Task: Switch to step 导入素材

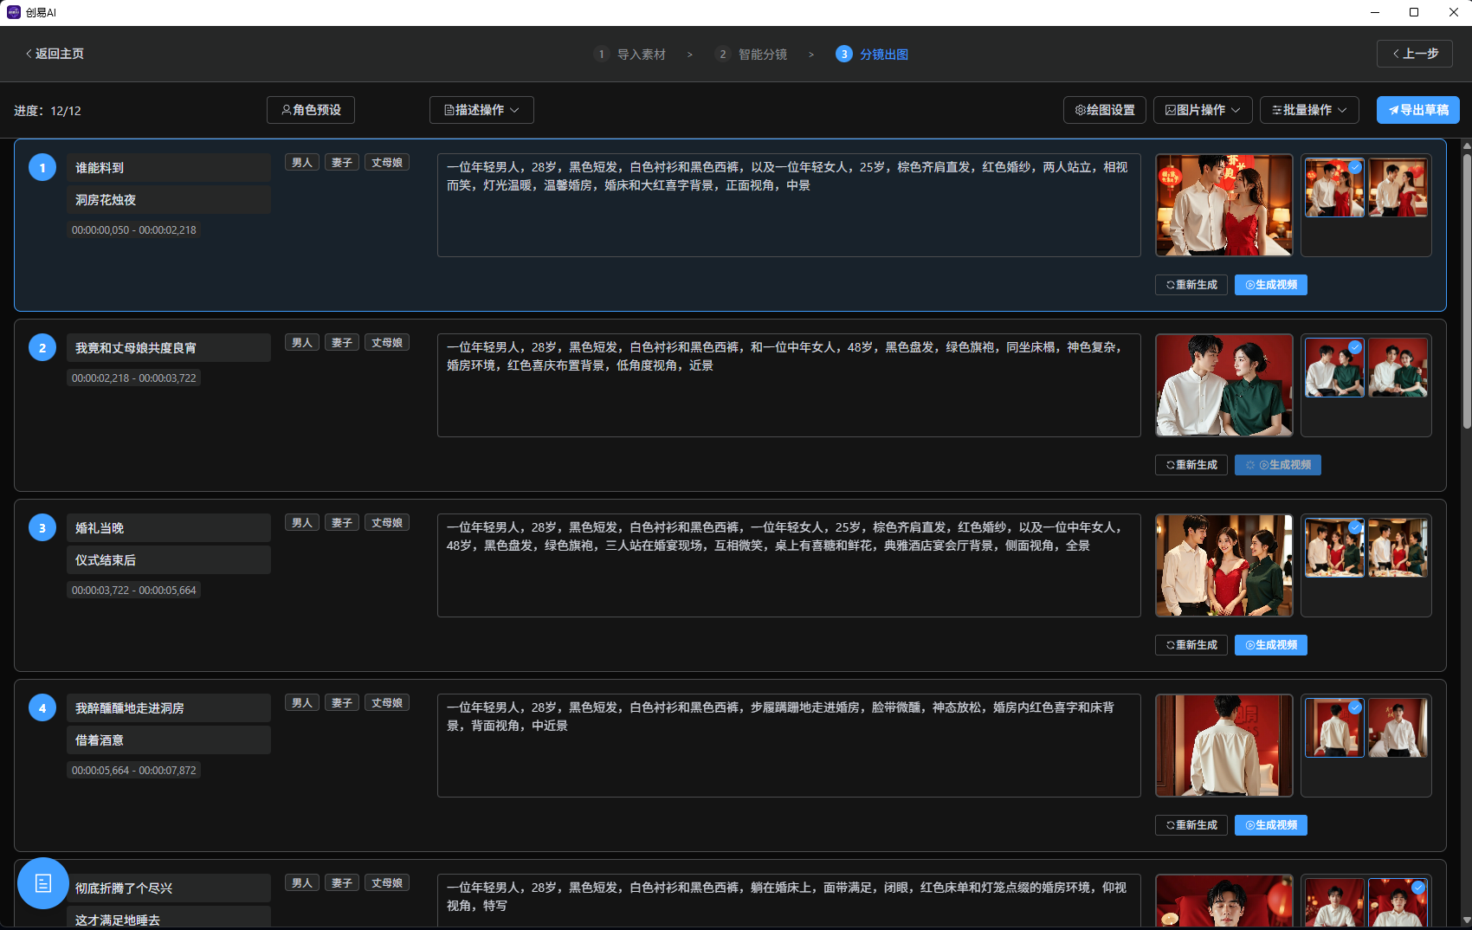Action: click(x=641, y=55)
